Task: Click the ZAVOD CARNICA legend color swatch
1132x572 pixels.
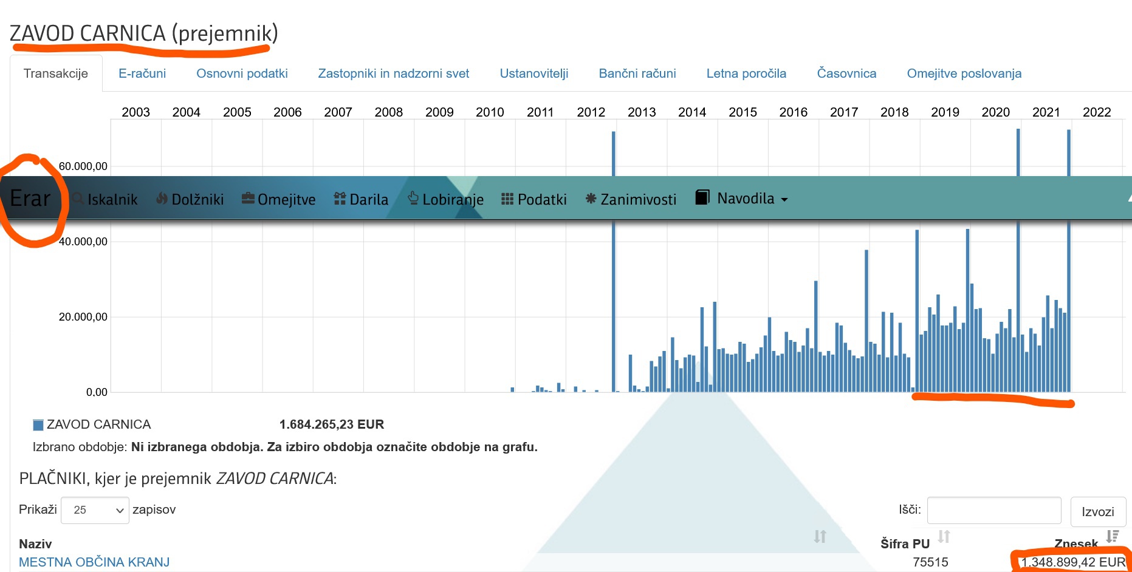Action: click(x=38, y=425)
